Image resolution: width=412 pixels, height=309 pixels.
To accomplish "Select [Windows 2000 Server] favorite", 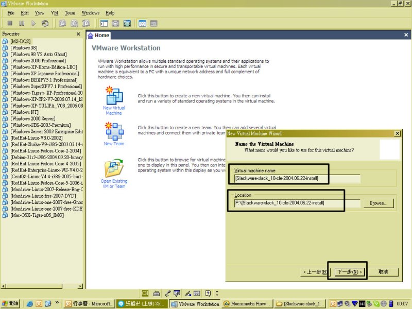I will pyautogui.click(x=33, y=118).
